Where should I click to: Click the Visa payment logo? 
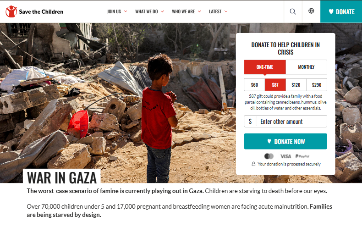[x=285, y=156]
